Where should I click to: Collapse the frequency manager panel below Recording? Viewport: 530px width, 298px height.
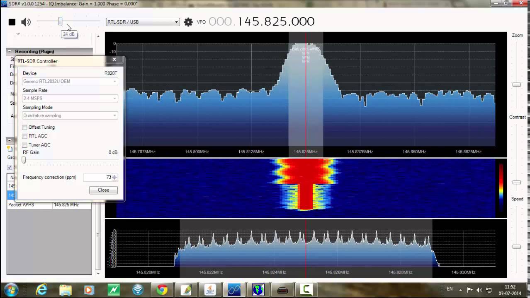point(10,140)
